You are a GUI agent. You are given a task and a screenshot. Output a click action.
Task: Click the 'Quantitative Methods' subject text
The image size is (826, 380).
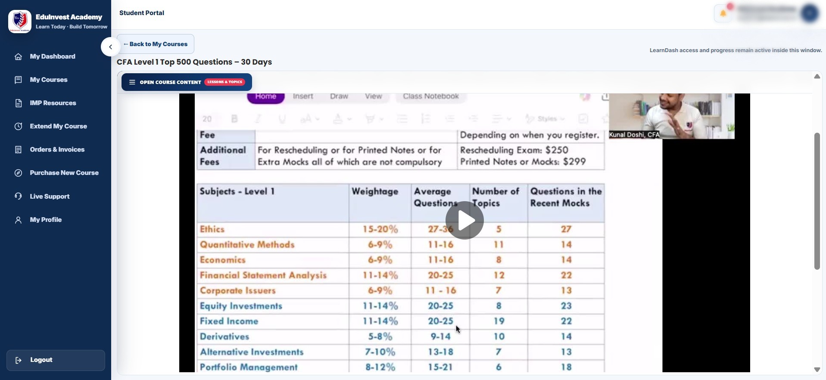(x=247, y=245)
